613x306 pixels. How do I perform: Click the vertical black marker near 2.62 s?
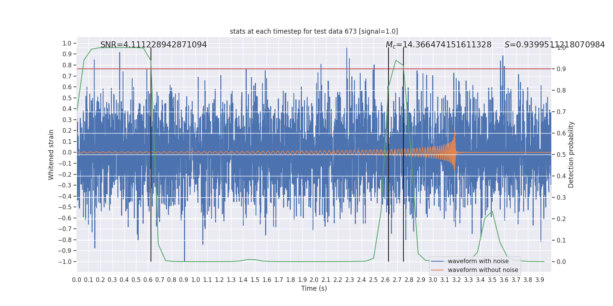tap(388, 155)
